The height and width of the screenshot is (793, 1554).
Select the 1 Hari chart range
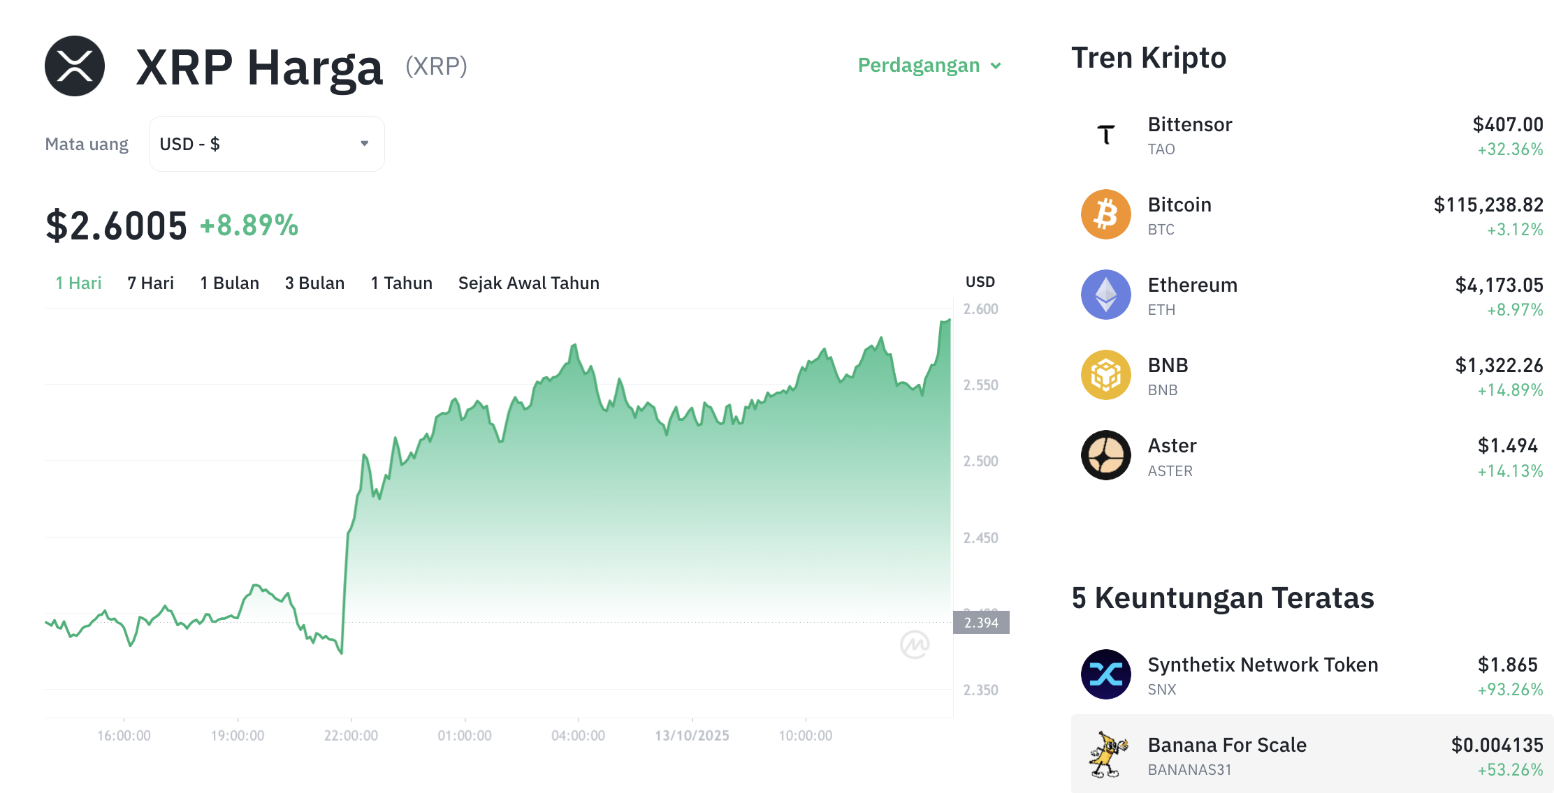pos(78,283)
